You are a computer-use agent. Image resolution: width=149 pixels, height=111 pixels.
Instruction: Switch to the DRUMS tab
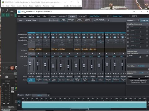click(53, 16)
